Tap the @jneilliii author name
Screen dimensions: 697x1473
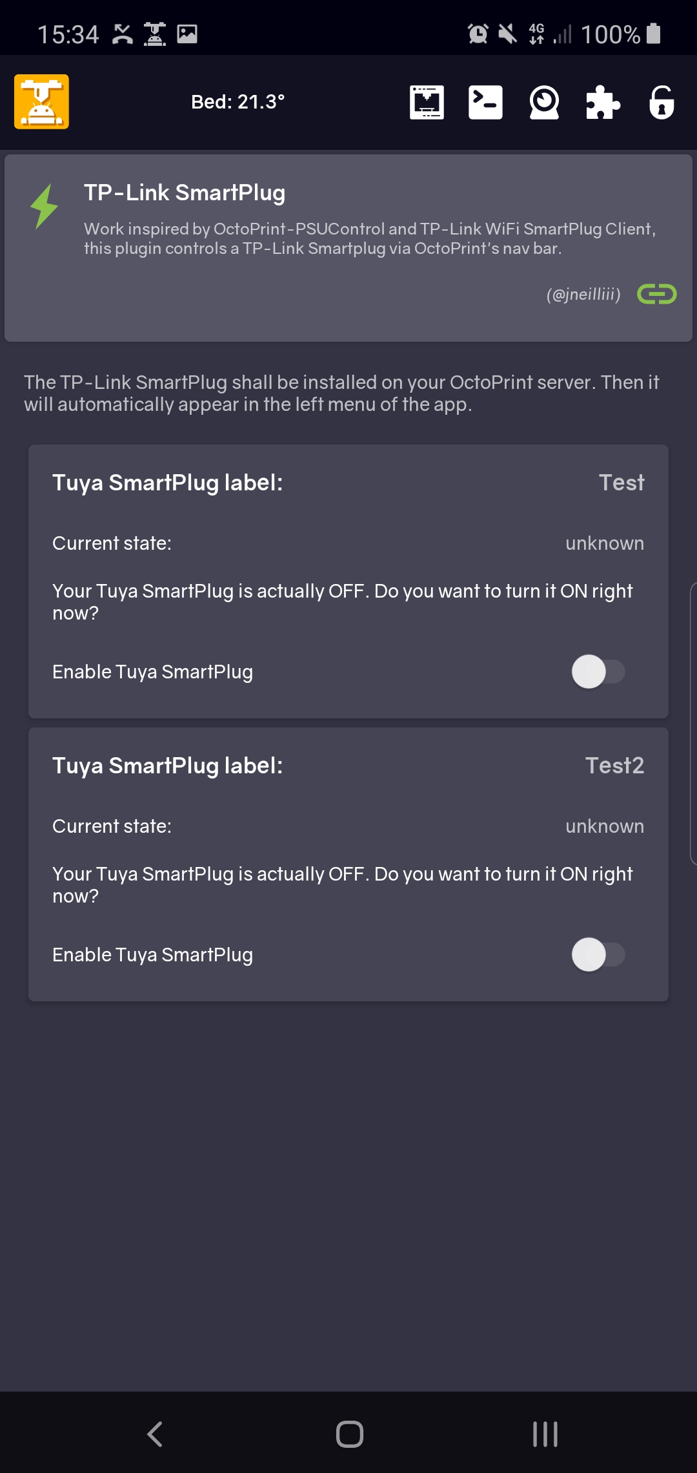point(583,295)
